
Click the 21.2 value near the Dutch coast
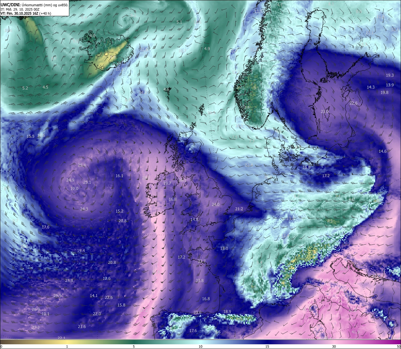pyautogui.click(x=239, y=209)
